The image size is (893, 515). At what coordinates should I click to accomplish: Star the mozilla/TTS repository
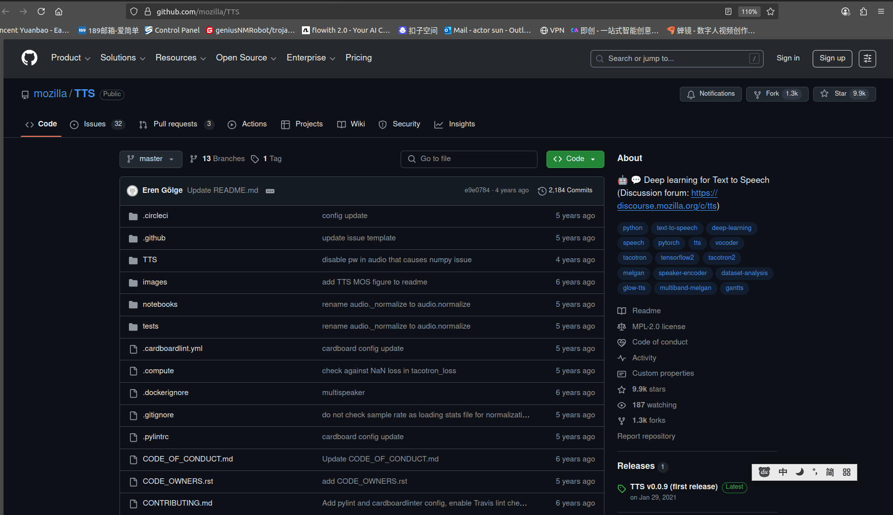844,94
